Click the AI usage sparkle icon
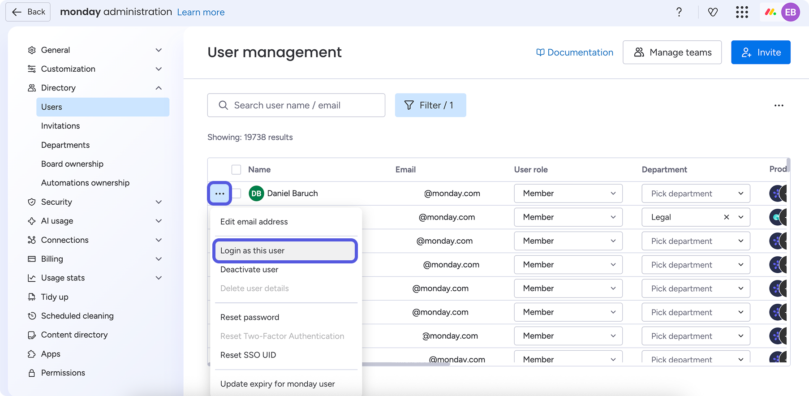The height and width of the screenshot is (396, 809). coord(32,221)
